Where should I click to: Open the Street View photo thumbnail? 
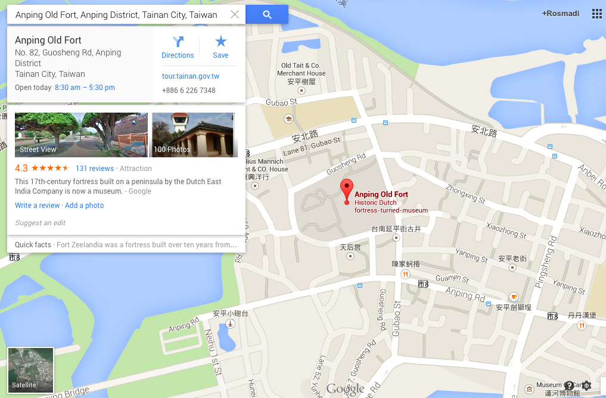(x=81, y=135)
